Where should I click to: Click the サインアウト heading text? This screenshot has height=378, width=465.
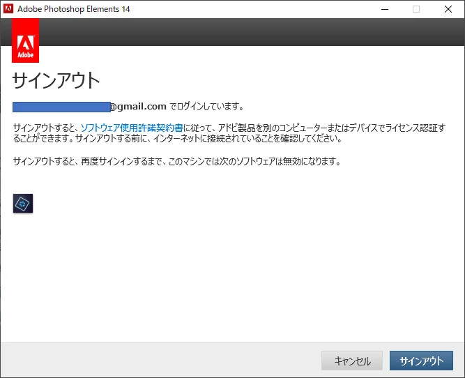56,80
